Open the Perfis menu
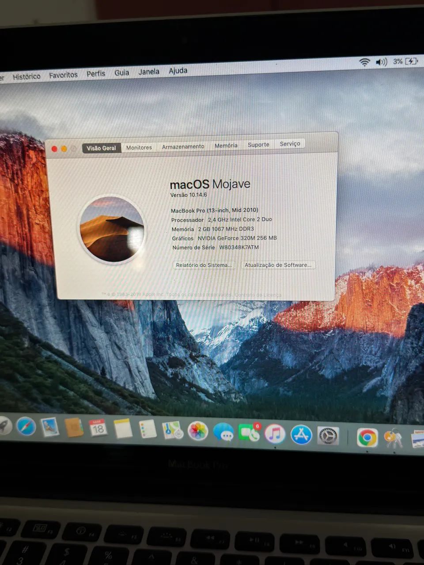Screen dimensions: 424x565 click(x=96, y=74)
